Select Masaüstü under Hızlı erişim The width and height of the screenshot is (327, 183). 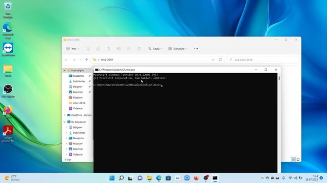click(x=78, y=76)
